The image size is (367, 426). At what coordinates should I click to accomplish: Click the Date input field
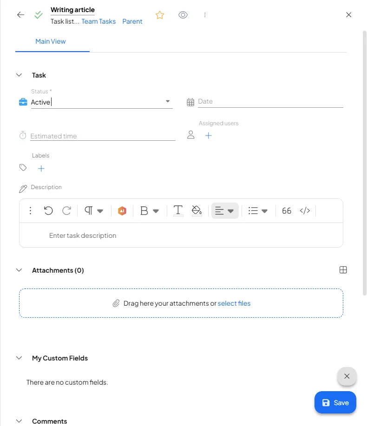click(x=270, y=101)
